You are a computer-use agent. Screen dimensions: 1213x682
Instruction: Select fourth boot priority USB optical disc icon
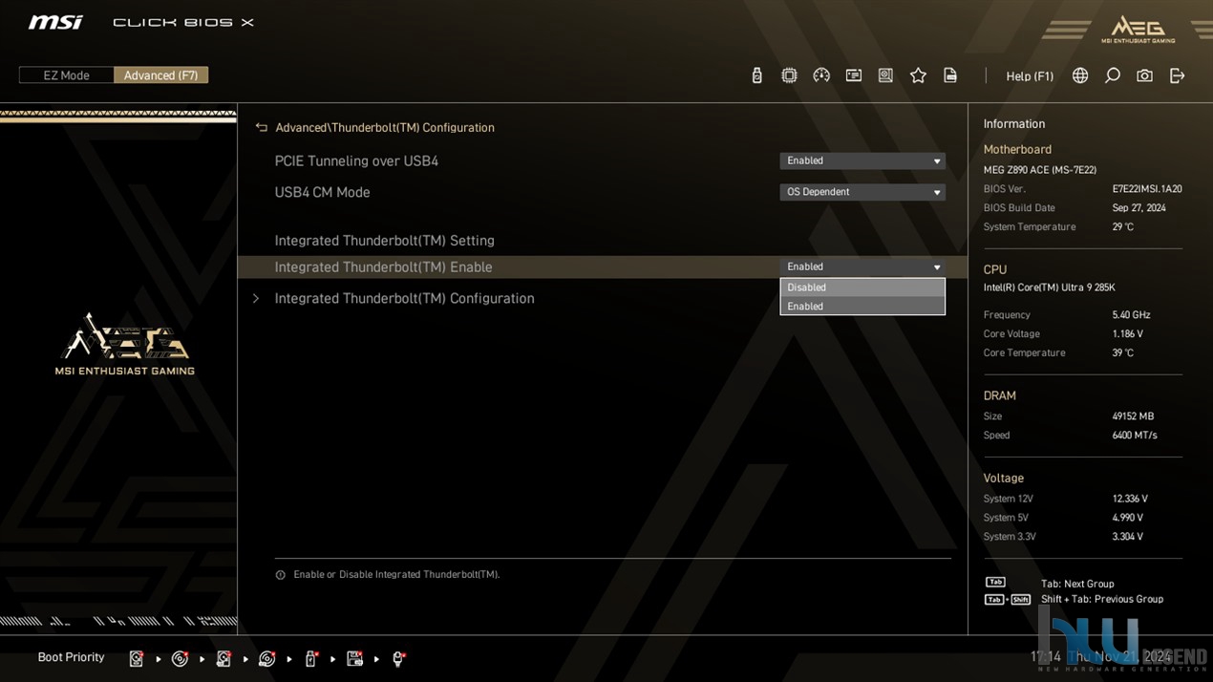click(267, 659)
